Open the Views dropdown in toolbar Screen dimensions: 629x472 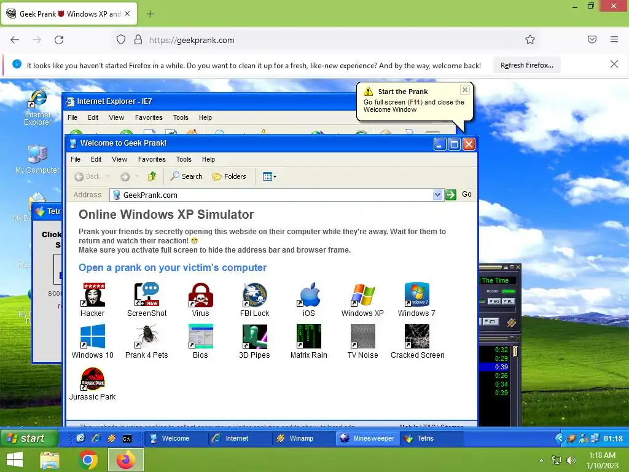tap(269, 176)
